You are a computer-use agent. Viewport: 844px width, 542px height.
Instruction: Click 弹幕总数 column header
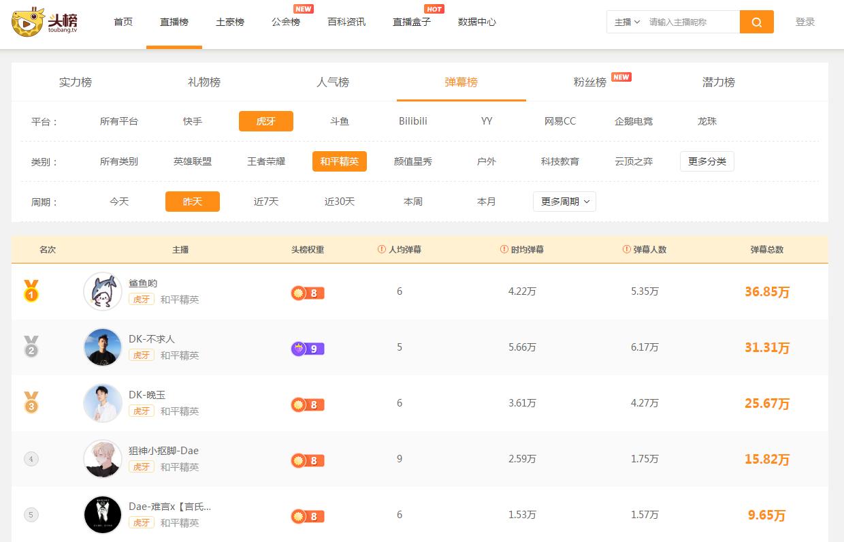[x=767, y=250]
